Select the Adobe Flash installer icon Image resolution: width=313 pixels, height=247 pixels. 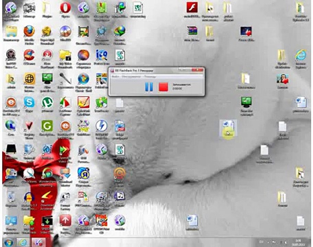click(x=192, y=8)
